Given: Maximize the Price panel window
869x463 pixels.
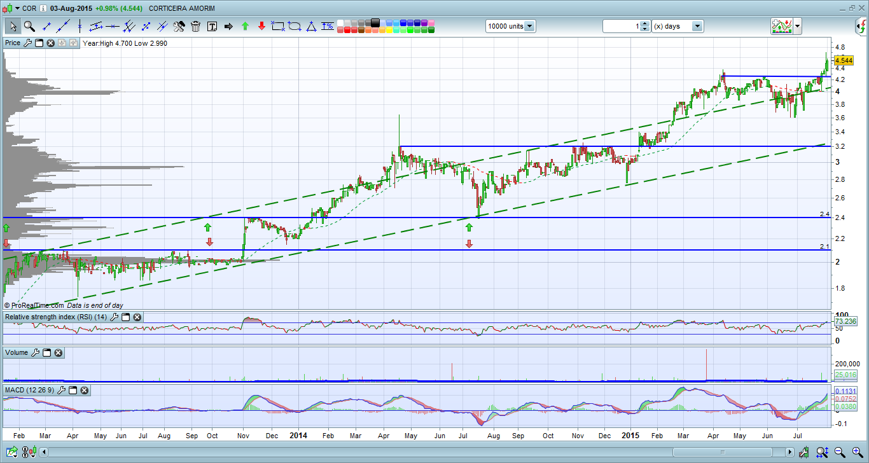Looking at the screenshot, I should click(39, 43).
